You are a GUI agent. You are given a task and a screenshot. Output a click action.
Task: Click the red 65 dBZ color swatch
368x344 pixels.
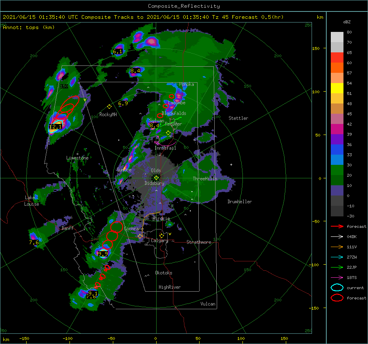[x=337, y=58]
